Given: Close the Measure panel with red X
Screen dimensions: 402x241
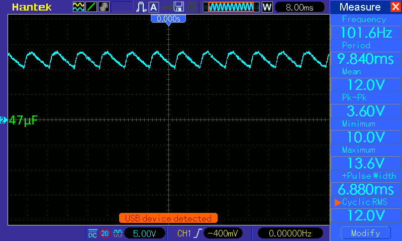Looking at the screenshot, I should 395,7.
